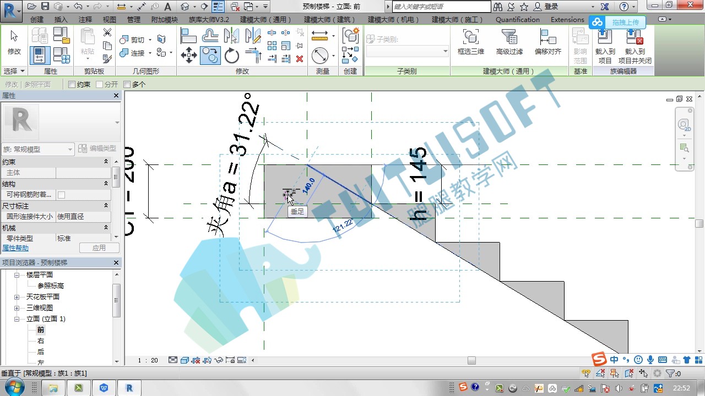Click the Rotate tool icon
The height and width of the screenshot is (396, 705).
(232, 55)
